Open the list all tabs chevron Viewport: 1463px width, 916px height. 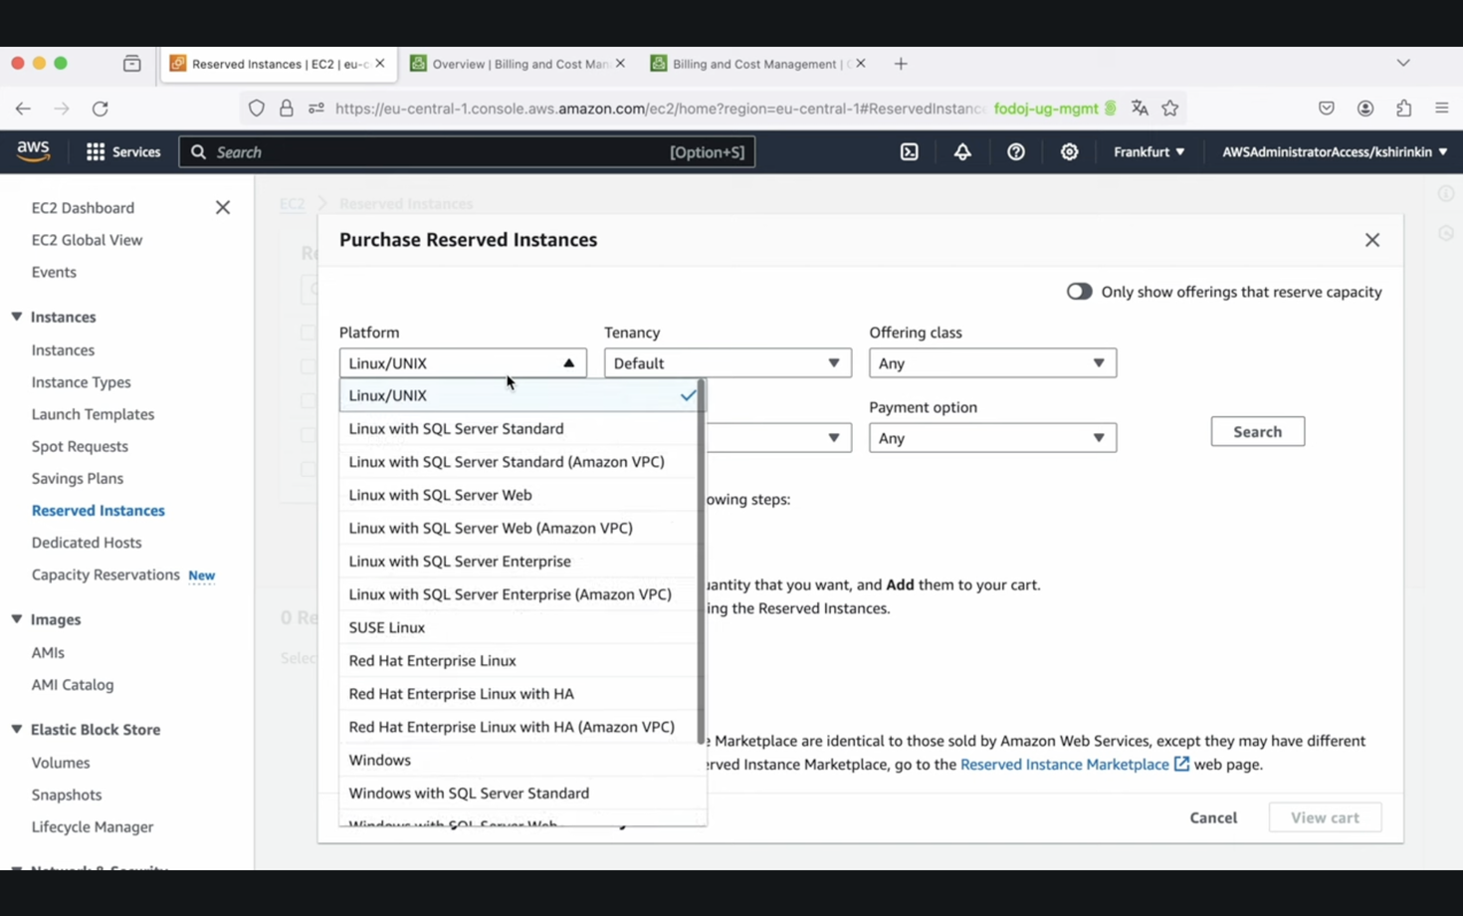1403,63
